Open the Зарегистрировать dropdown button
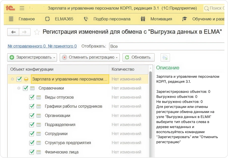This screenshot has height=158, width=228. [x=32, y=57]
